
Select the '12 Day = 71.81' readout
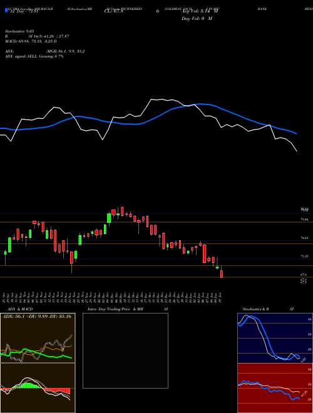coord(24,11)
